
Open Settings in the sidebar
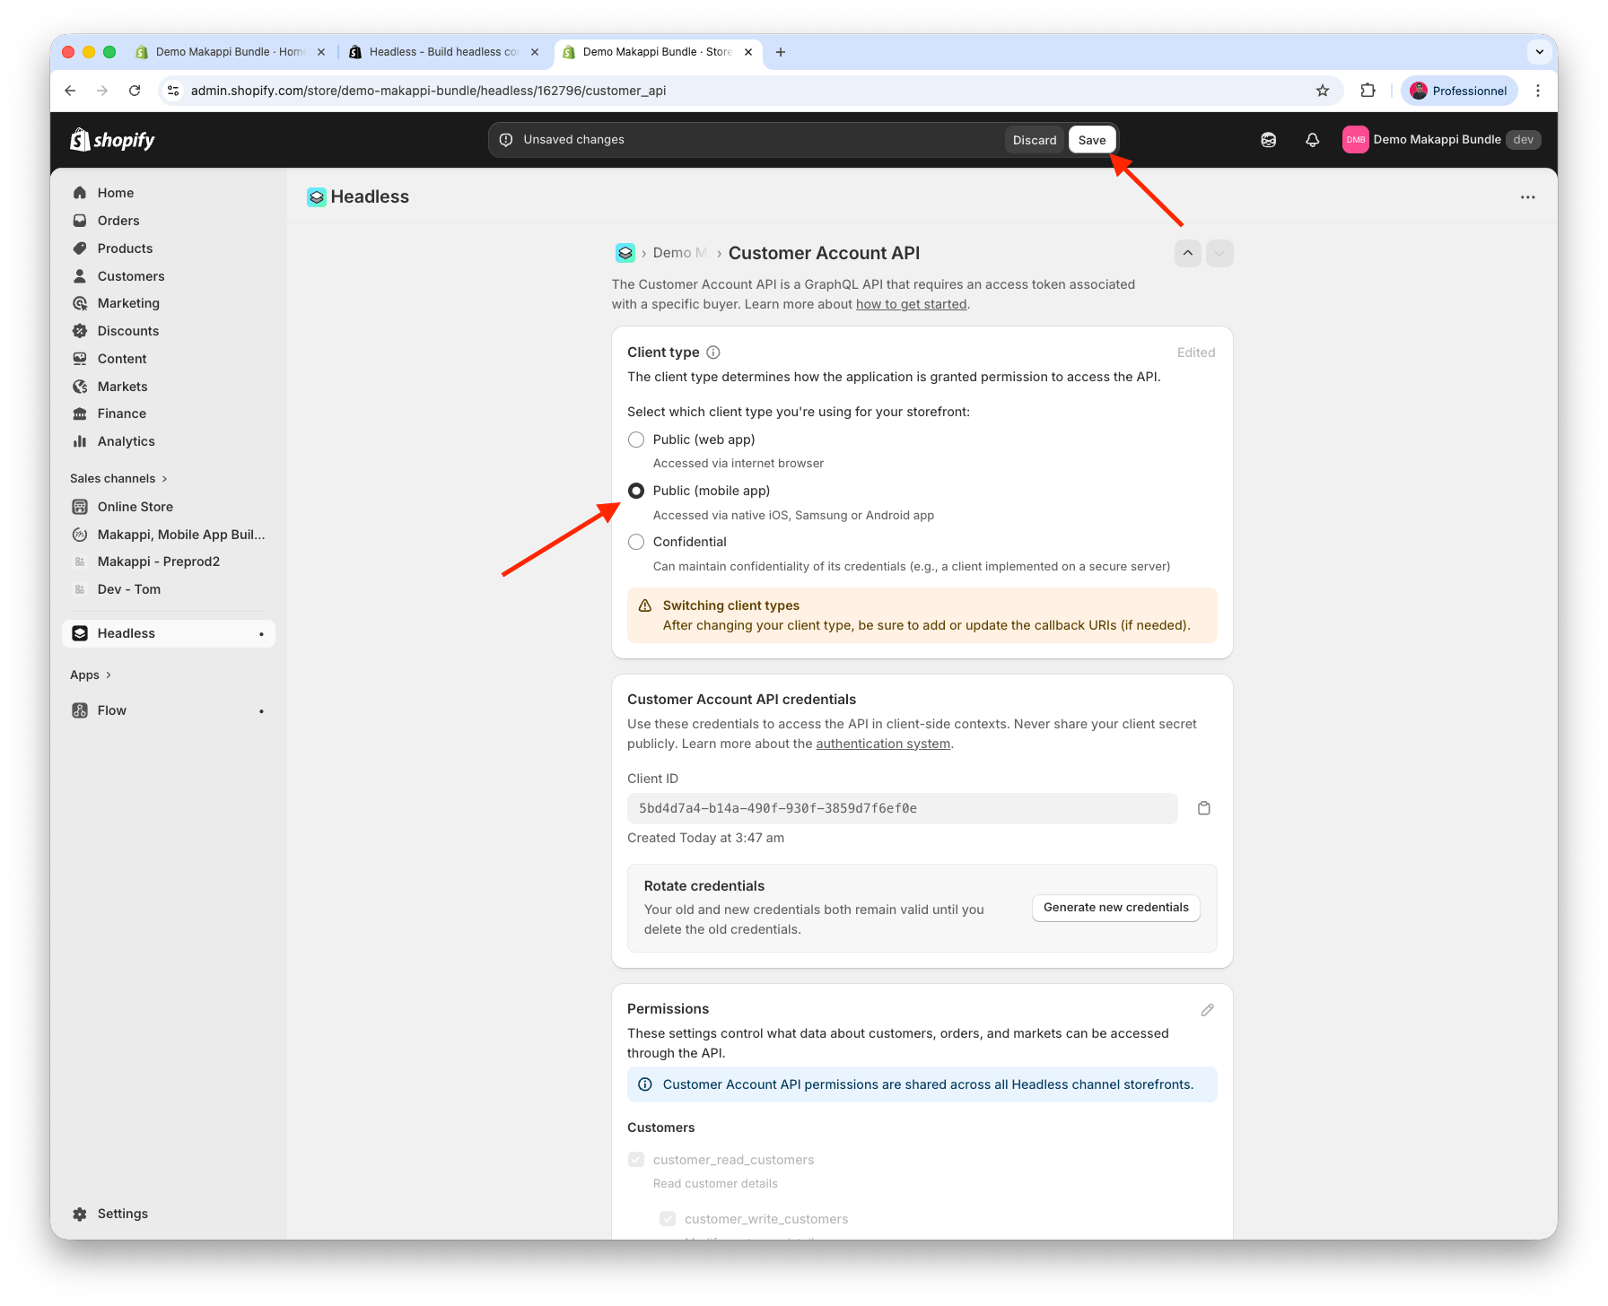tap(122, 1214)
